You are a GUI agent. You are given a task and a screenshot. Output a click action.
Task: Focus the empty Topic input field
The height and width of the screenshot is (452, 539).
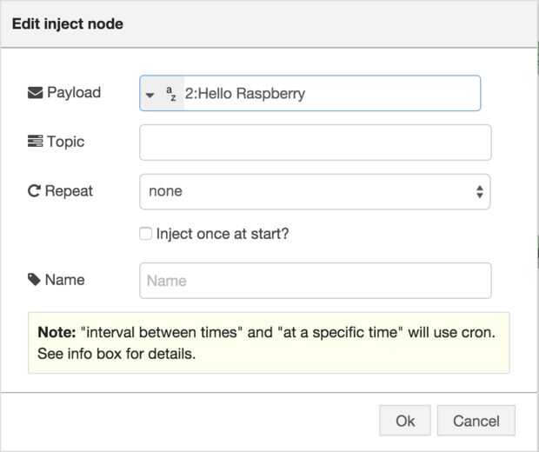click(315, 143)
